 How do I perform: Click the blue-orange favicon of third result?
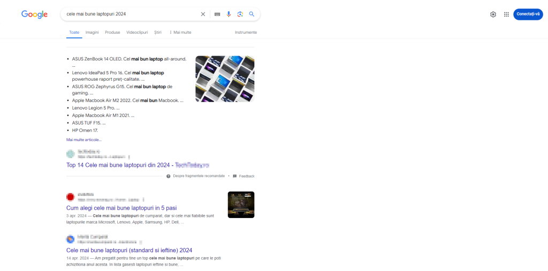[x=70, y=239]
